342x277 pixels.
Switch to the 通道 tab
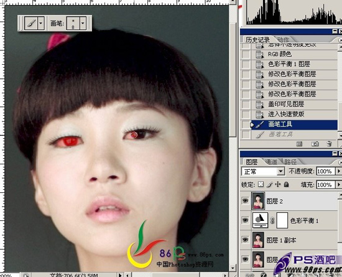click(x=271, y=162)
